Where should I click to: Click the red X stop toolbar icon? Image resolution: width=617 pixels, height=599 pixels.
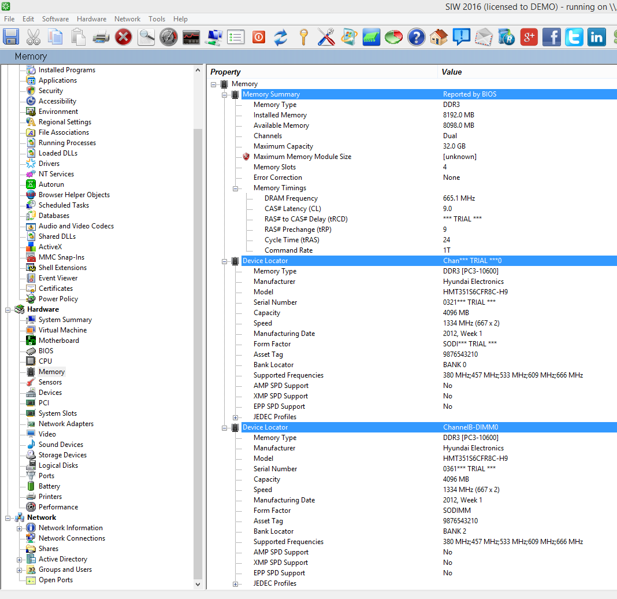[124, 37]
